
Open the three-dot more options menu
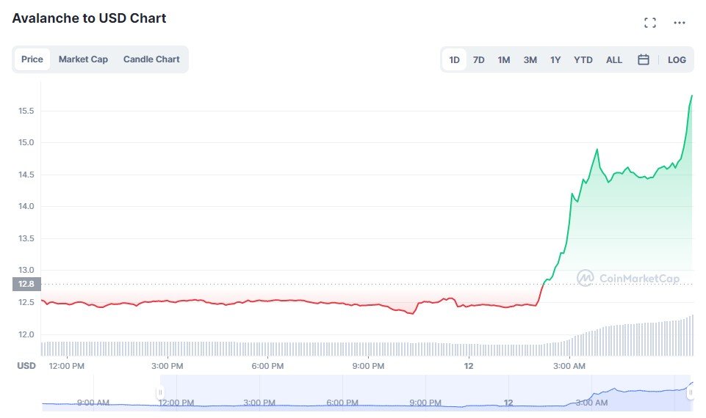tap(680, 23)
